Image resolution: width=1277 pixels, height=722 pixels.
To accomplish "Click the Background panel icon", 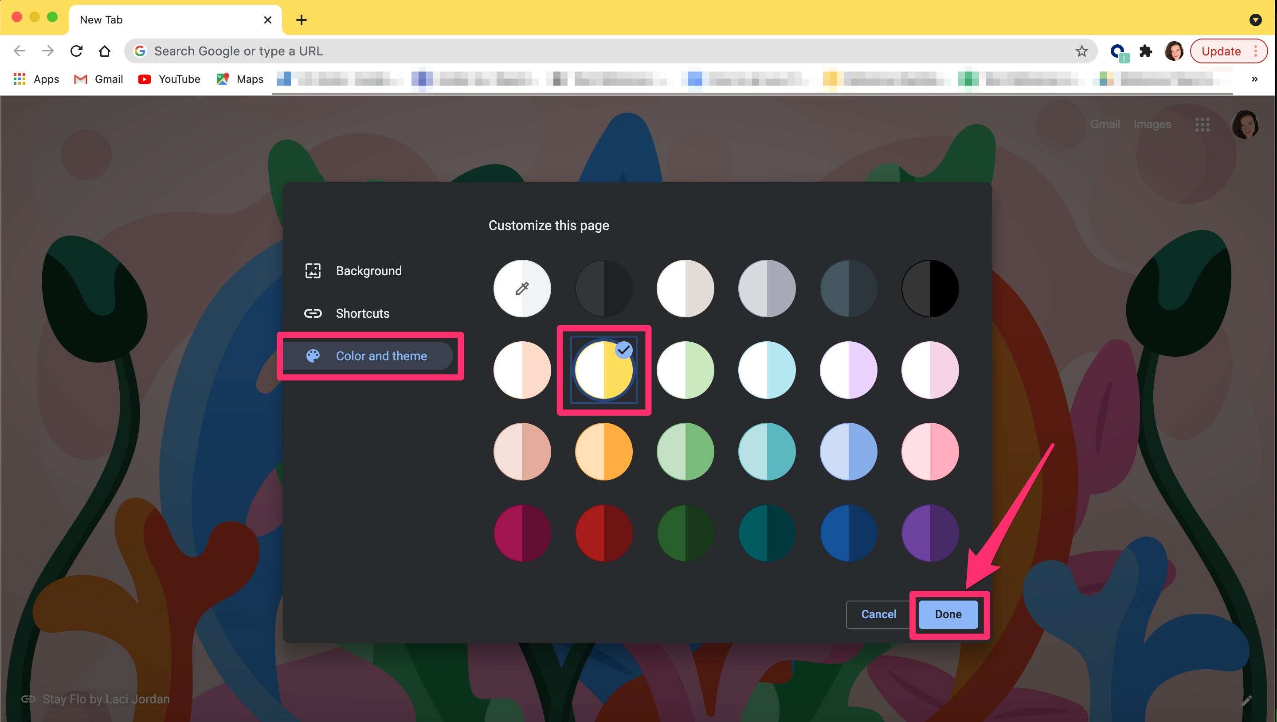I will tap(313, 270).
